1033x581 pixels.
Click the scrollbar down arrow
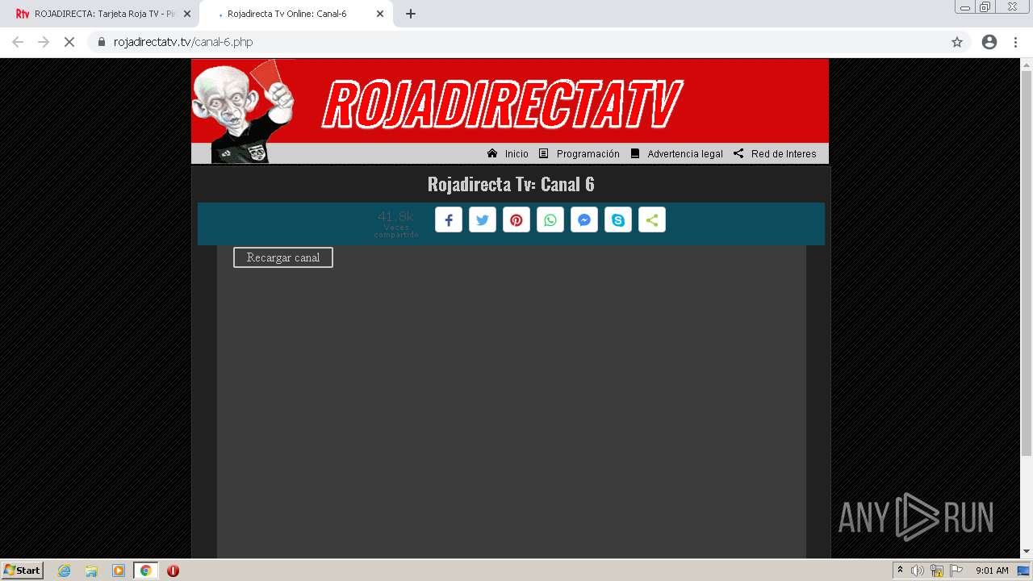1027,552
